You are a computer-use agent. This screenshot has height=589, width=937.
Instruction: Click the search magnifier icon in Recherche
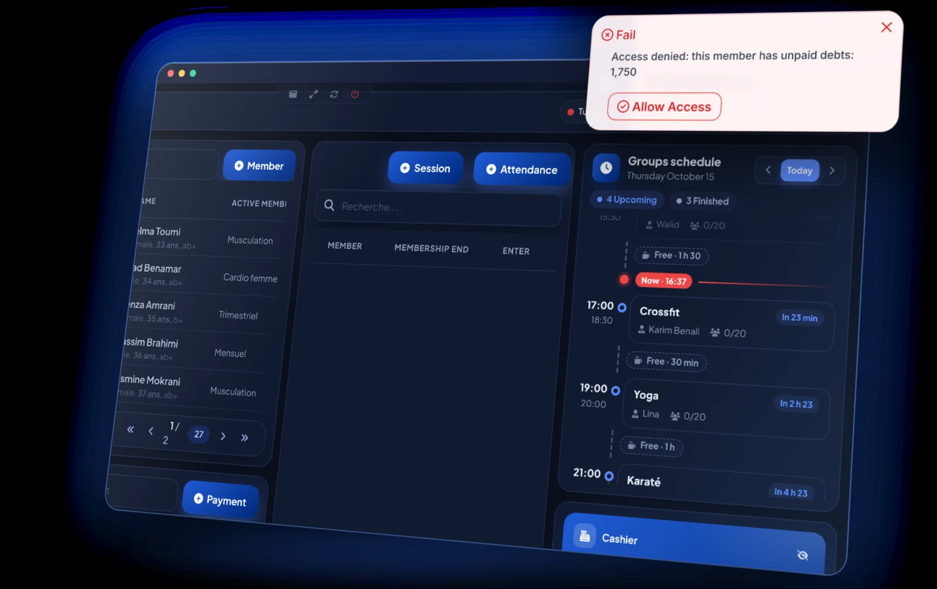tap(329, 205)
